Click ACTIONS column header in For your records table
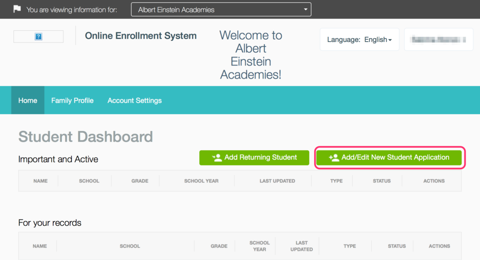This screenshot has height=260, width=480. coord(439,246)
